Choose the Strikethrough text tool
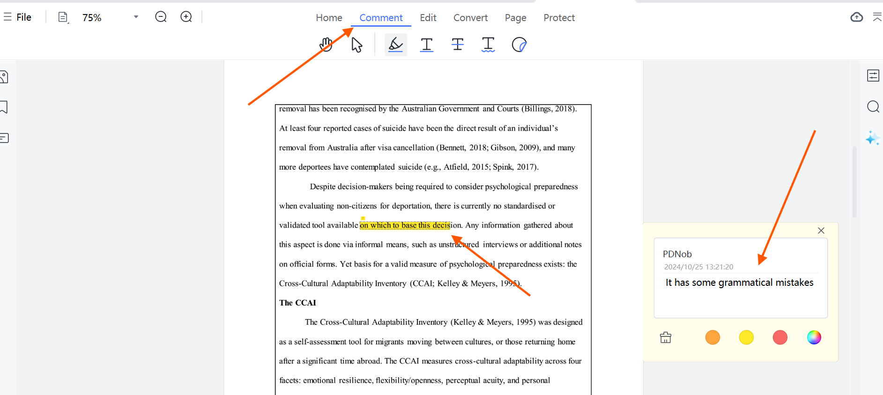 (x=457, y=45)
